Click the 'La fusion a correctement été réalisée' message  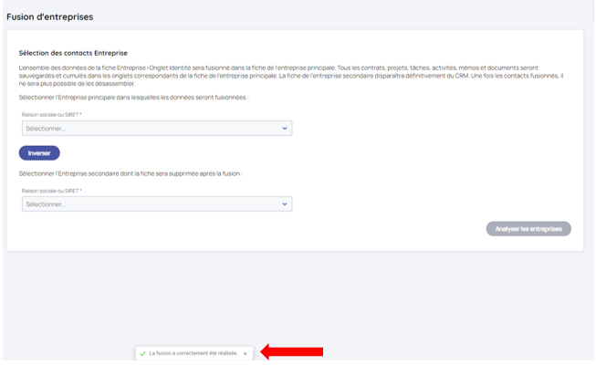pos(193,353)
